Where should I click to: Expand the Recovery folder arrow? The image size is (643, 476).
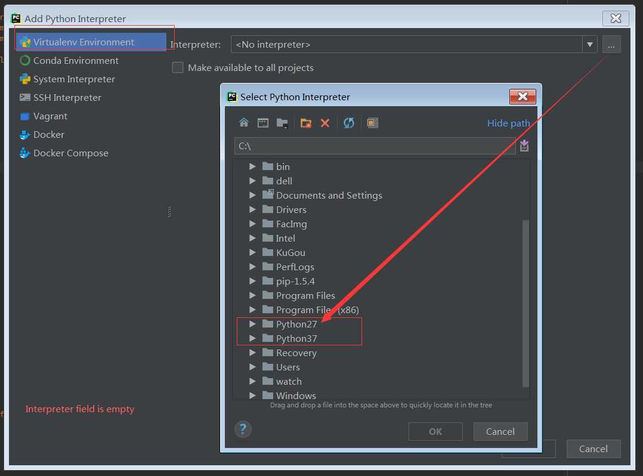tap(252, 353)
